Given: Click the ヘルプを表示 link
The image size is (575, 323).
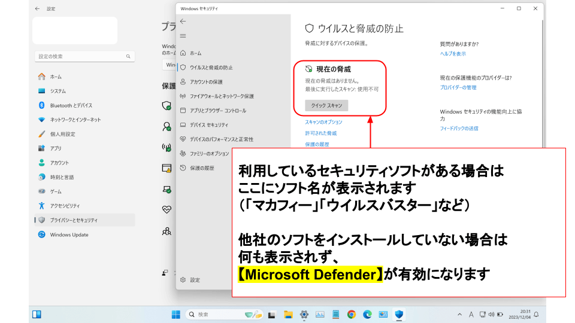Looking at the screenshot, I should click(x=453, y=54).
